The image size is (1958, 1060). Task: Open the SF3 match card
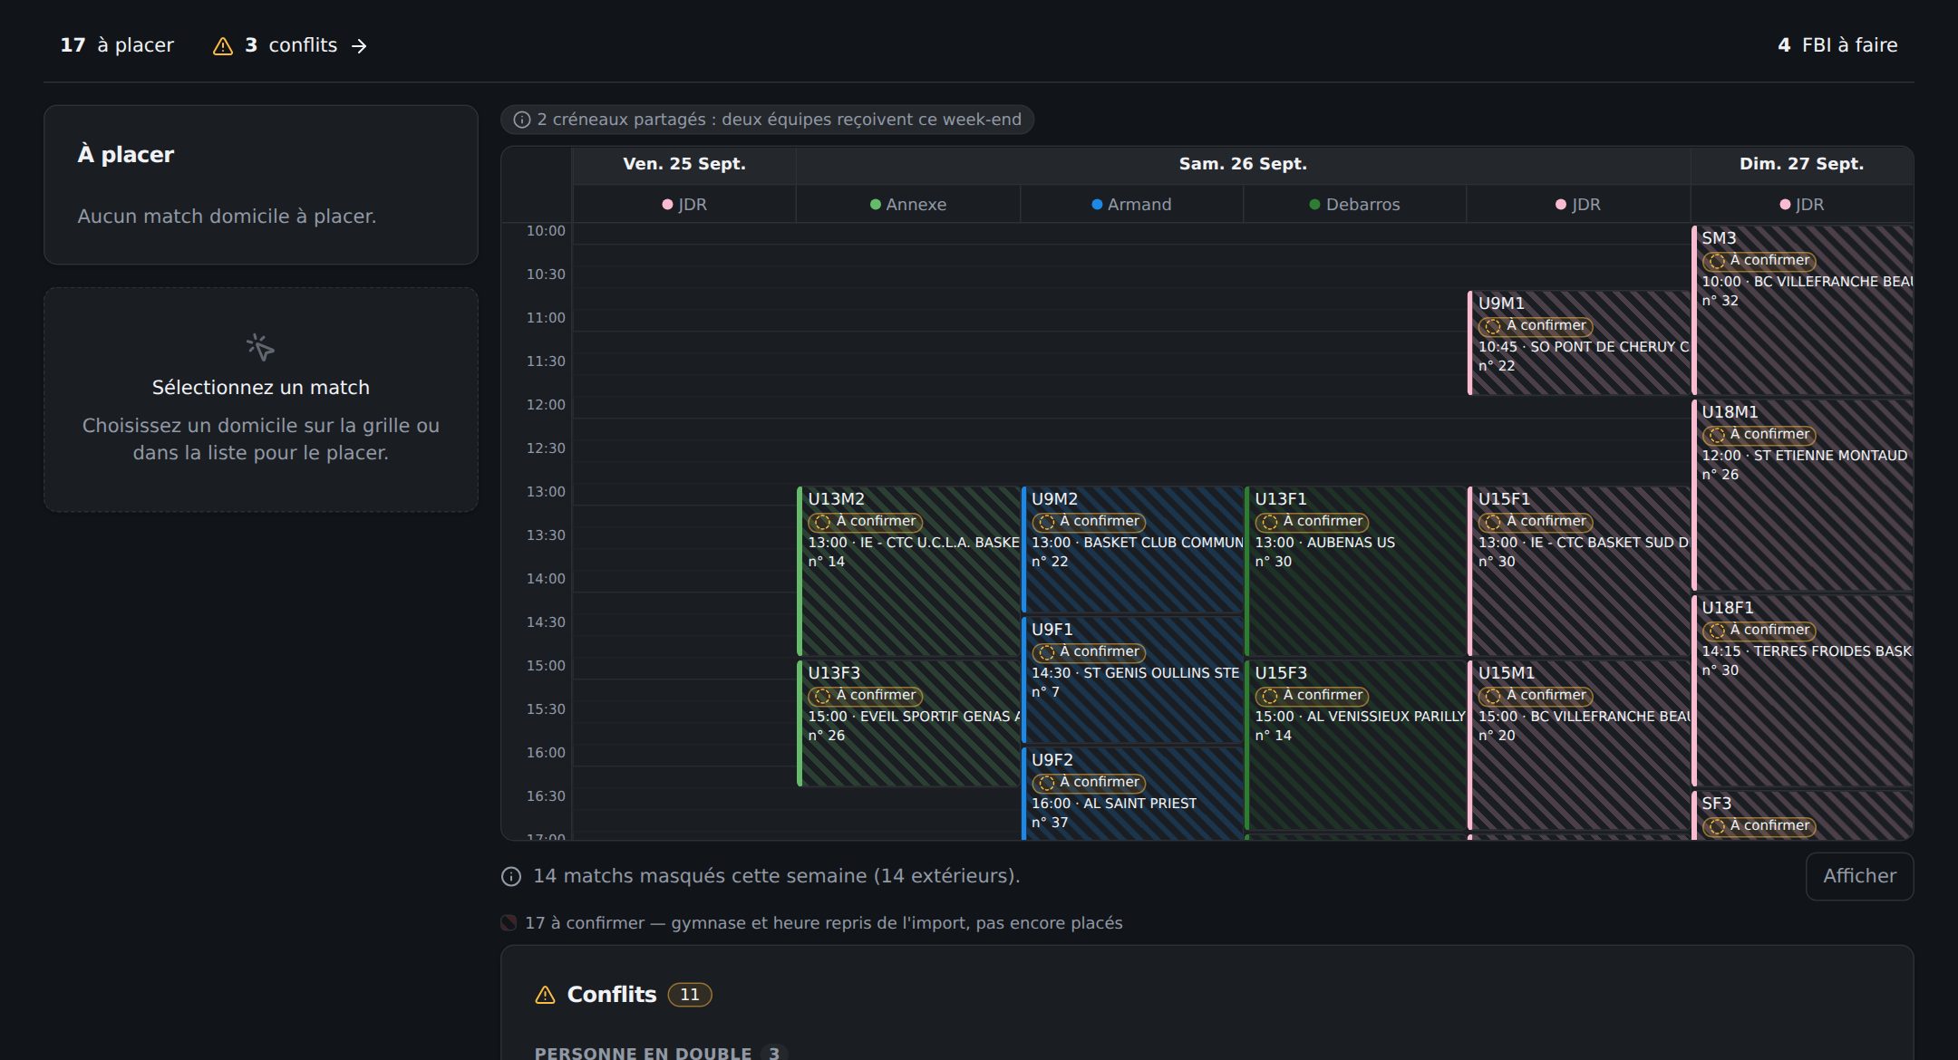[1802, 815]
